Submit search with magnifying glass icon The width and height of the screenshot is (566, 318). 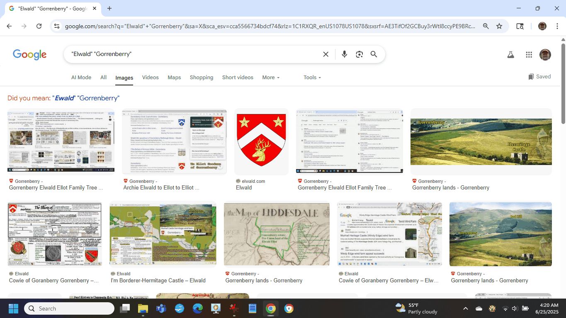click(374, 54)
